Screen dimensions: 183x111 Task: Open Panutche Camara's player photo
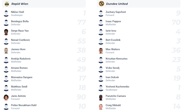coord(101,97)
